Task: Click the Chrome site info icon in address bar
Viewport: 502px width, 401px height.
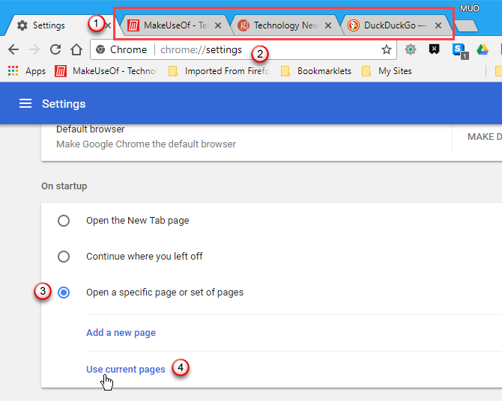Action: click(x=100, y=49)
